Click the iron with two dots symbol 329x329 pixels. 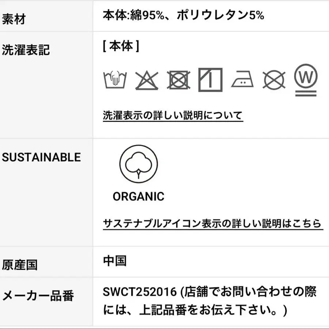coord(242,79)
